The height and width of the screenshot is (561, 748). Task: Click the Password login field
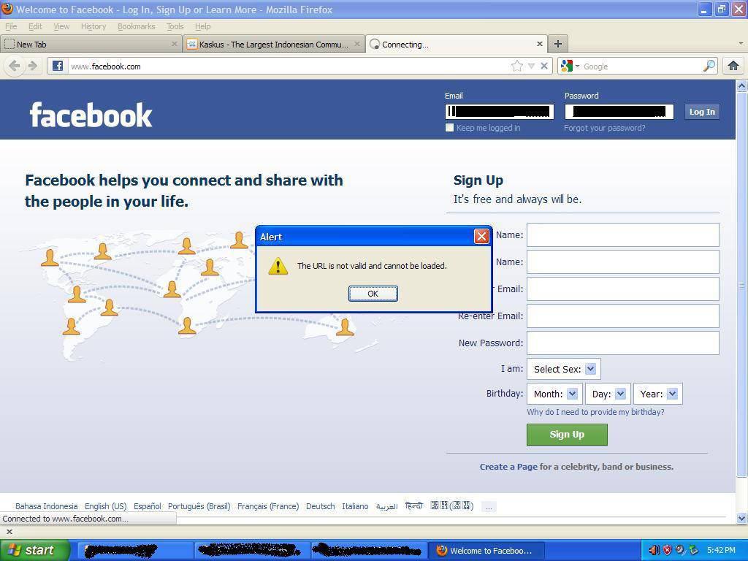[619, 112]
